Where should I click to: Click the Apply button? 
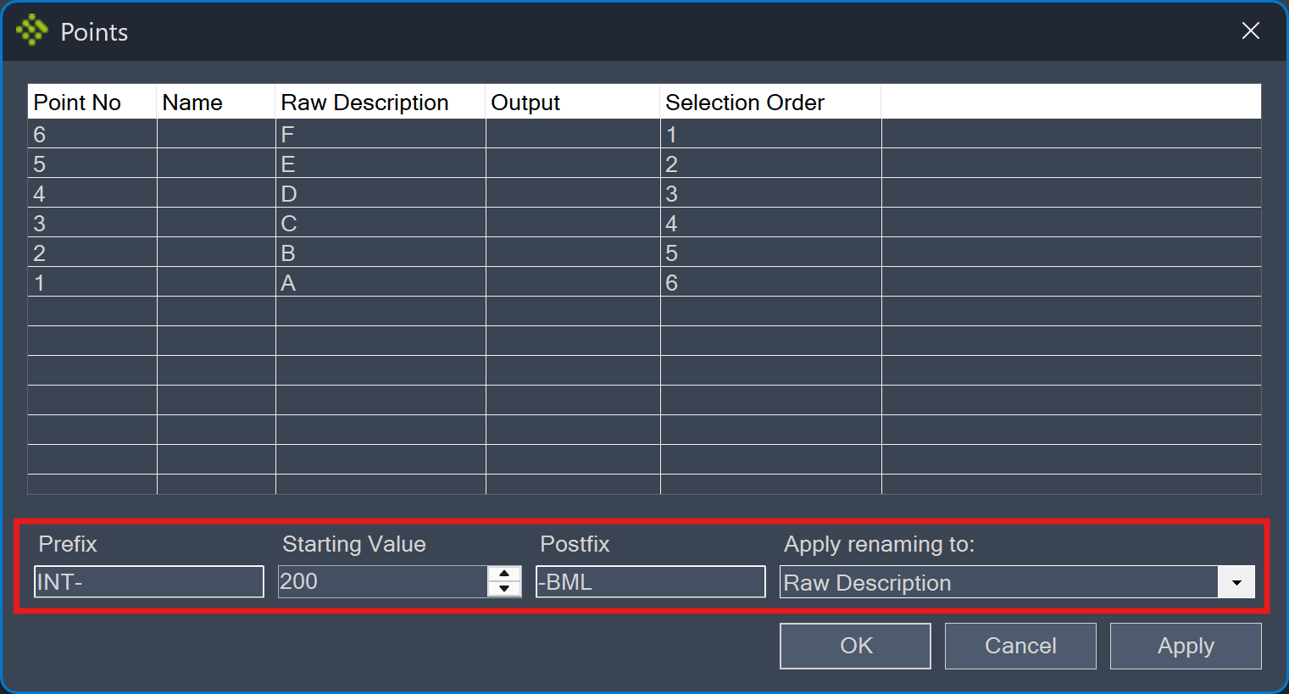click(x=1186, y=646)
